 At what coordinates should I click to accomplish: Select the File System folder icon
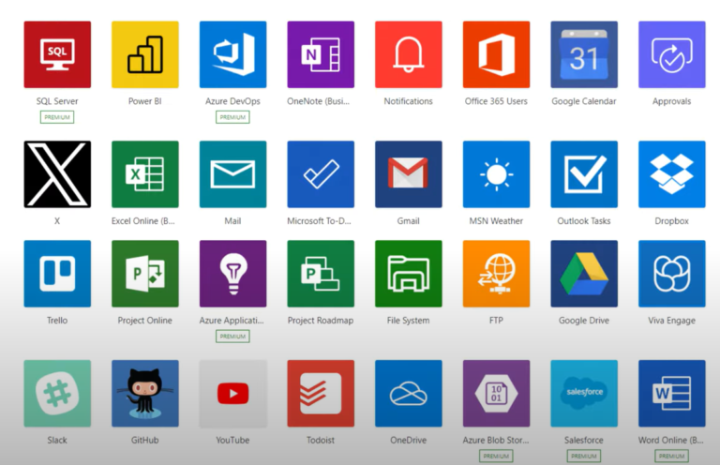pos(408,274)
